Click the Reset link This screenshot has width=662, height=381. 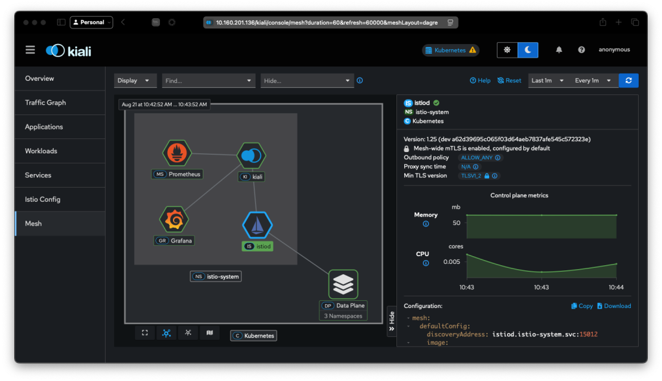(x=509, y=81)
